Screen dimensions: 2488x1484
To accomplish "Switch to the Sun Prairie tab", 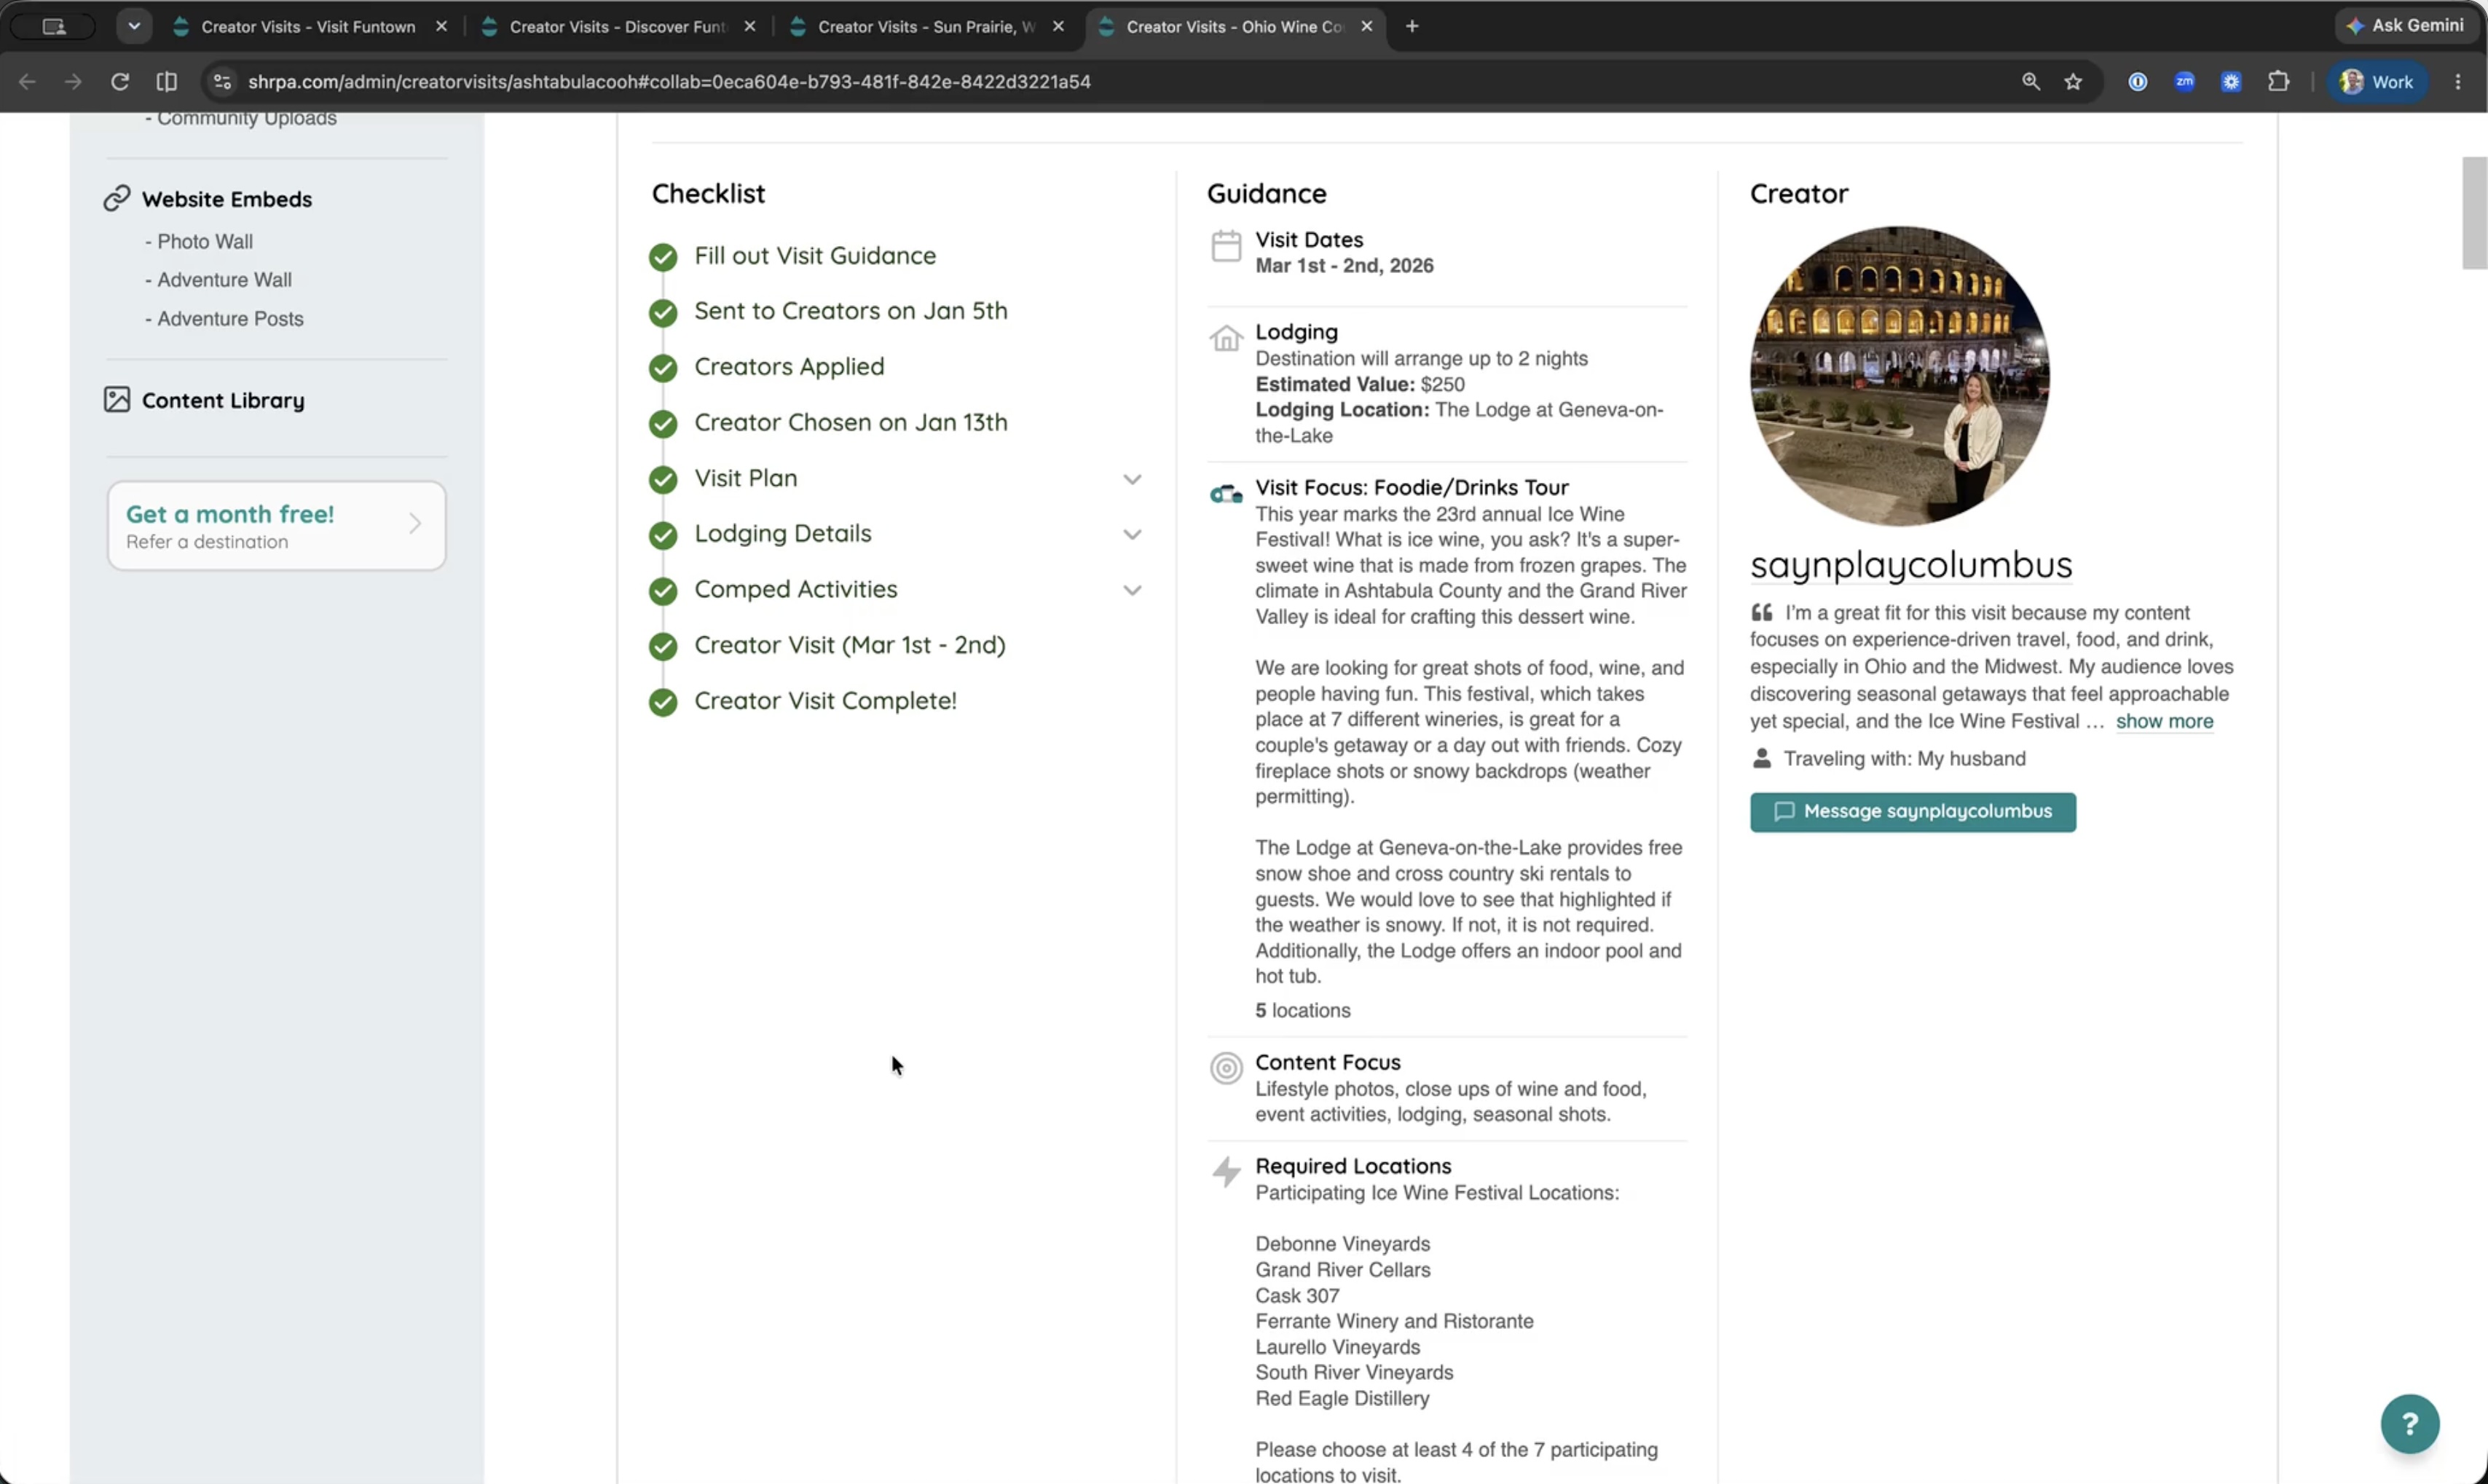I will click(x=926, y=27).
